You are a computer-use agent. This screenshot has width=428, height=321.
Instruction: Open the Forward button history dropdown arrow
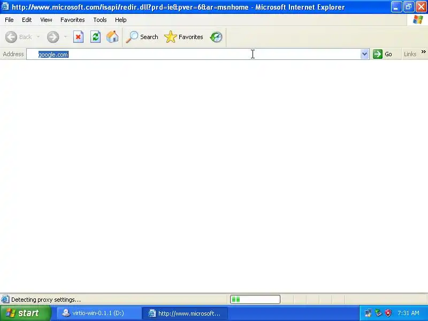tap(65, 37)
